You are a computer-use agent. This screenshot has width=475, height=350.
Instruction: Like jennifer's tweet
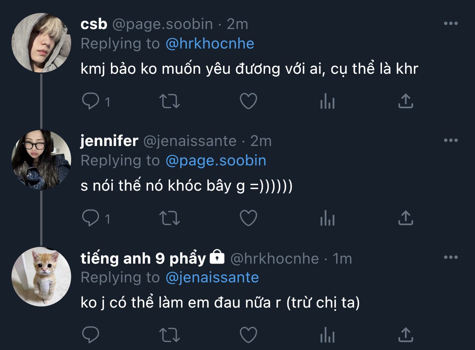248,219
